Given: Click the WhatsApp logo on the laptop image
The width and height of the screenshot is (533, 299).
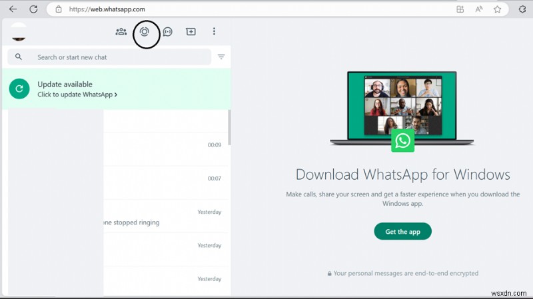Looking at the screenshot, I should coord(402,141).
